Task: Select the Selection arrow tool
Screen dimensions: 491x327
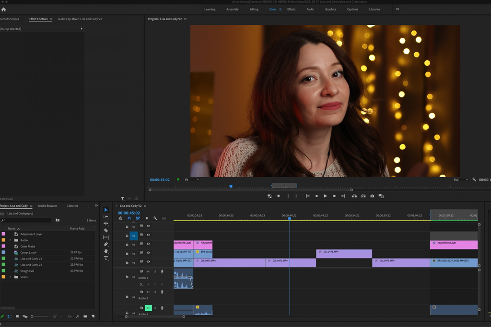Action: (x=106, y=210)
